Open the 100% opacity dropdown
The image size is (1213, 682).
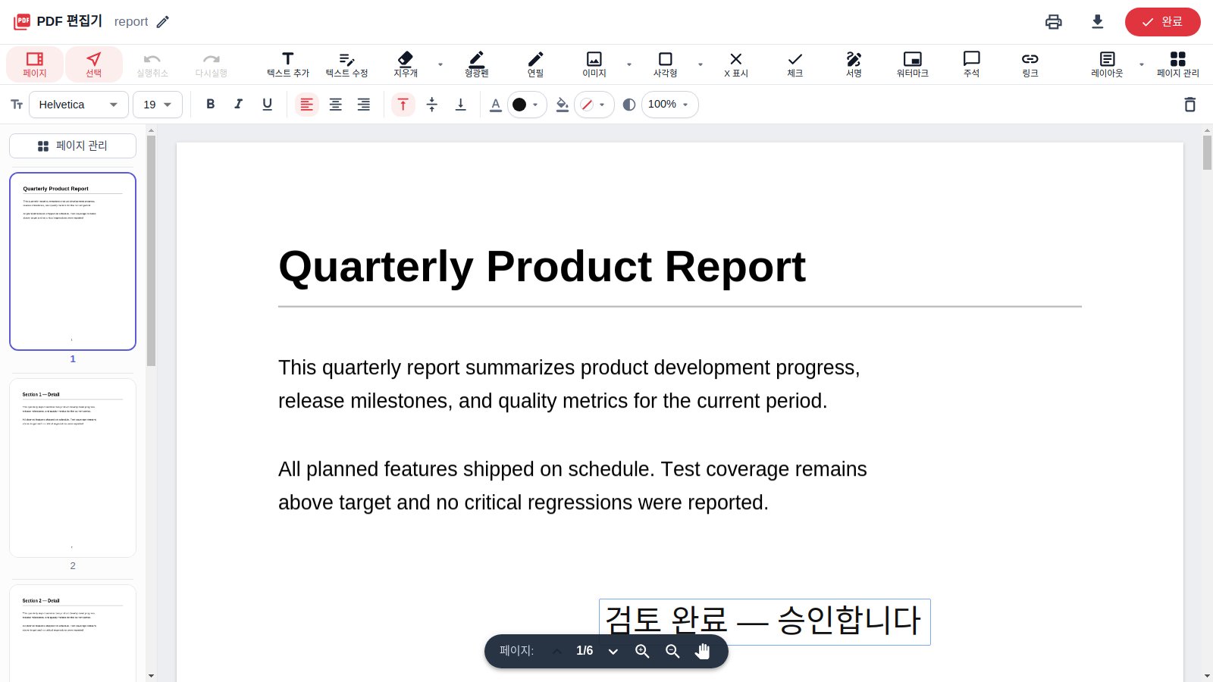click(x=669, y=105)
